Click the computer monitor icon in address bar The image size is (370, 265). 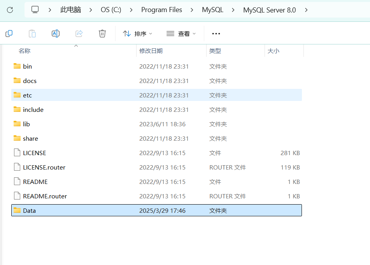click(35, 10)
